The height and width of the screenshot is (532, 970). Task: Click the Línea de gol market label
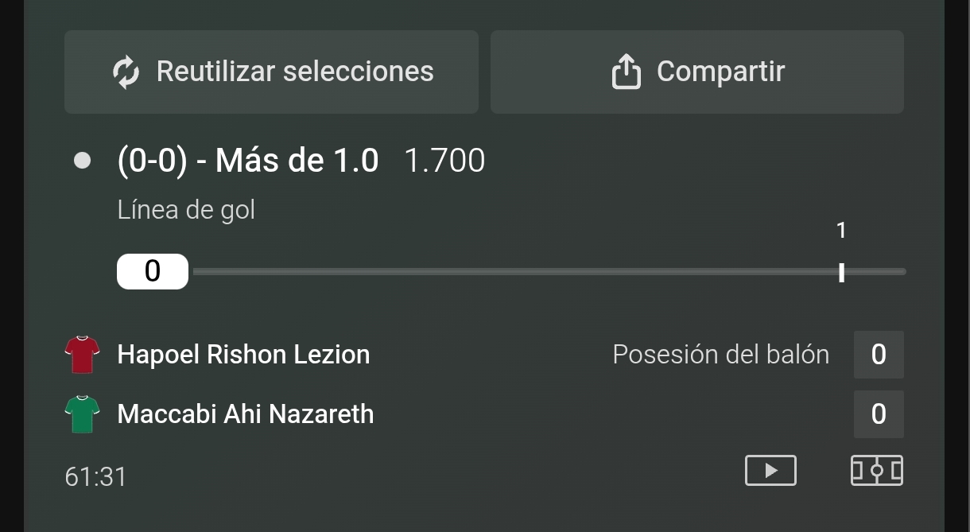(x=186, y=210)
